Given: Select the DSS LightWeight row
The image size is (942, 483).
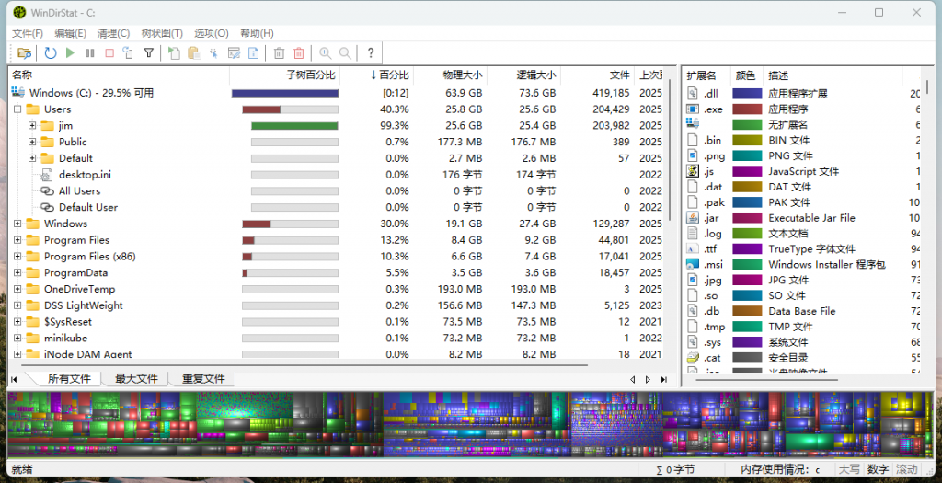Looking at the screenshot, I should click(x=337, y=305).
